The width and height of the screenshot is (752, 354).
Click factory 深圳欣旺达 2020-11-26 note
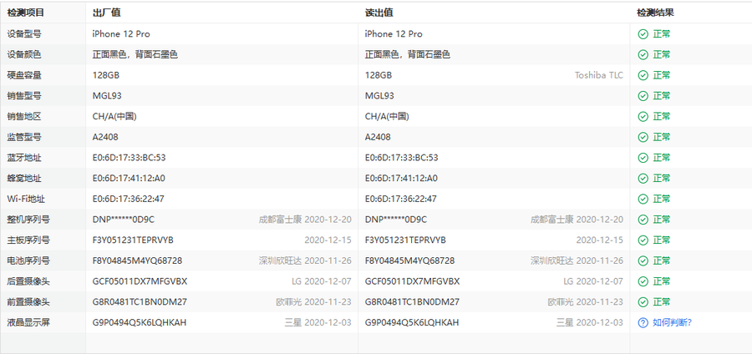305,260
